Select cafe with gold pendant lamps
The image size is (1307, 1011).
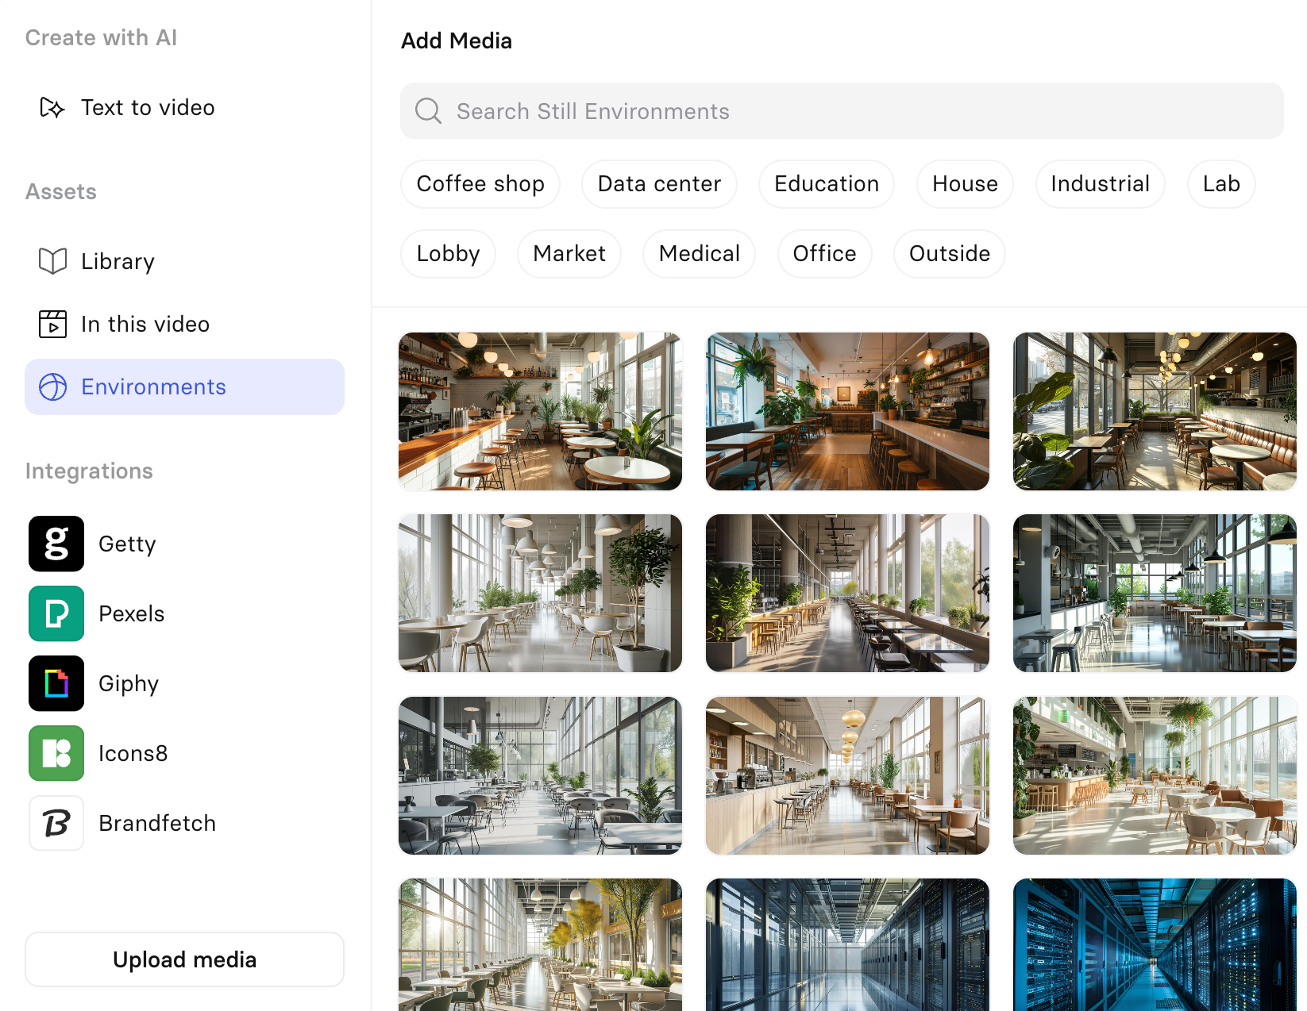(x=847, y=775)
